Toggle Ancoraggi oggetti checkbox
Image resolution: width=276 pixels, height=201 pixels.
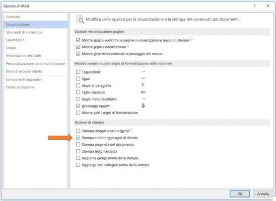click(x=78, y=106)
